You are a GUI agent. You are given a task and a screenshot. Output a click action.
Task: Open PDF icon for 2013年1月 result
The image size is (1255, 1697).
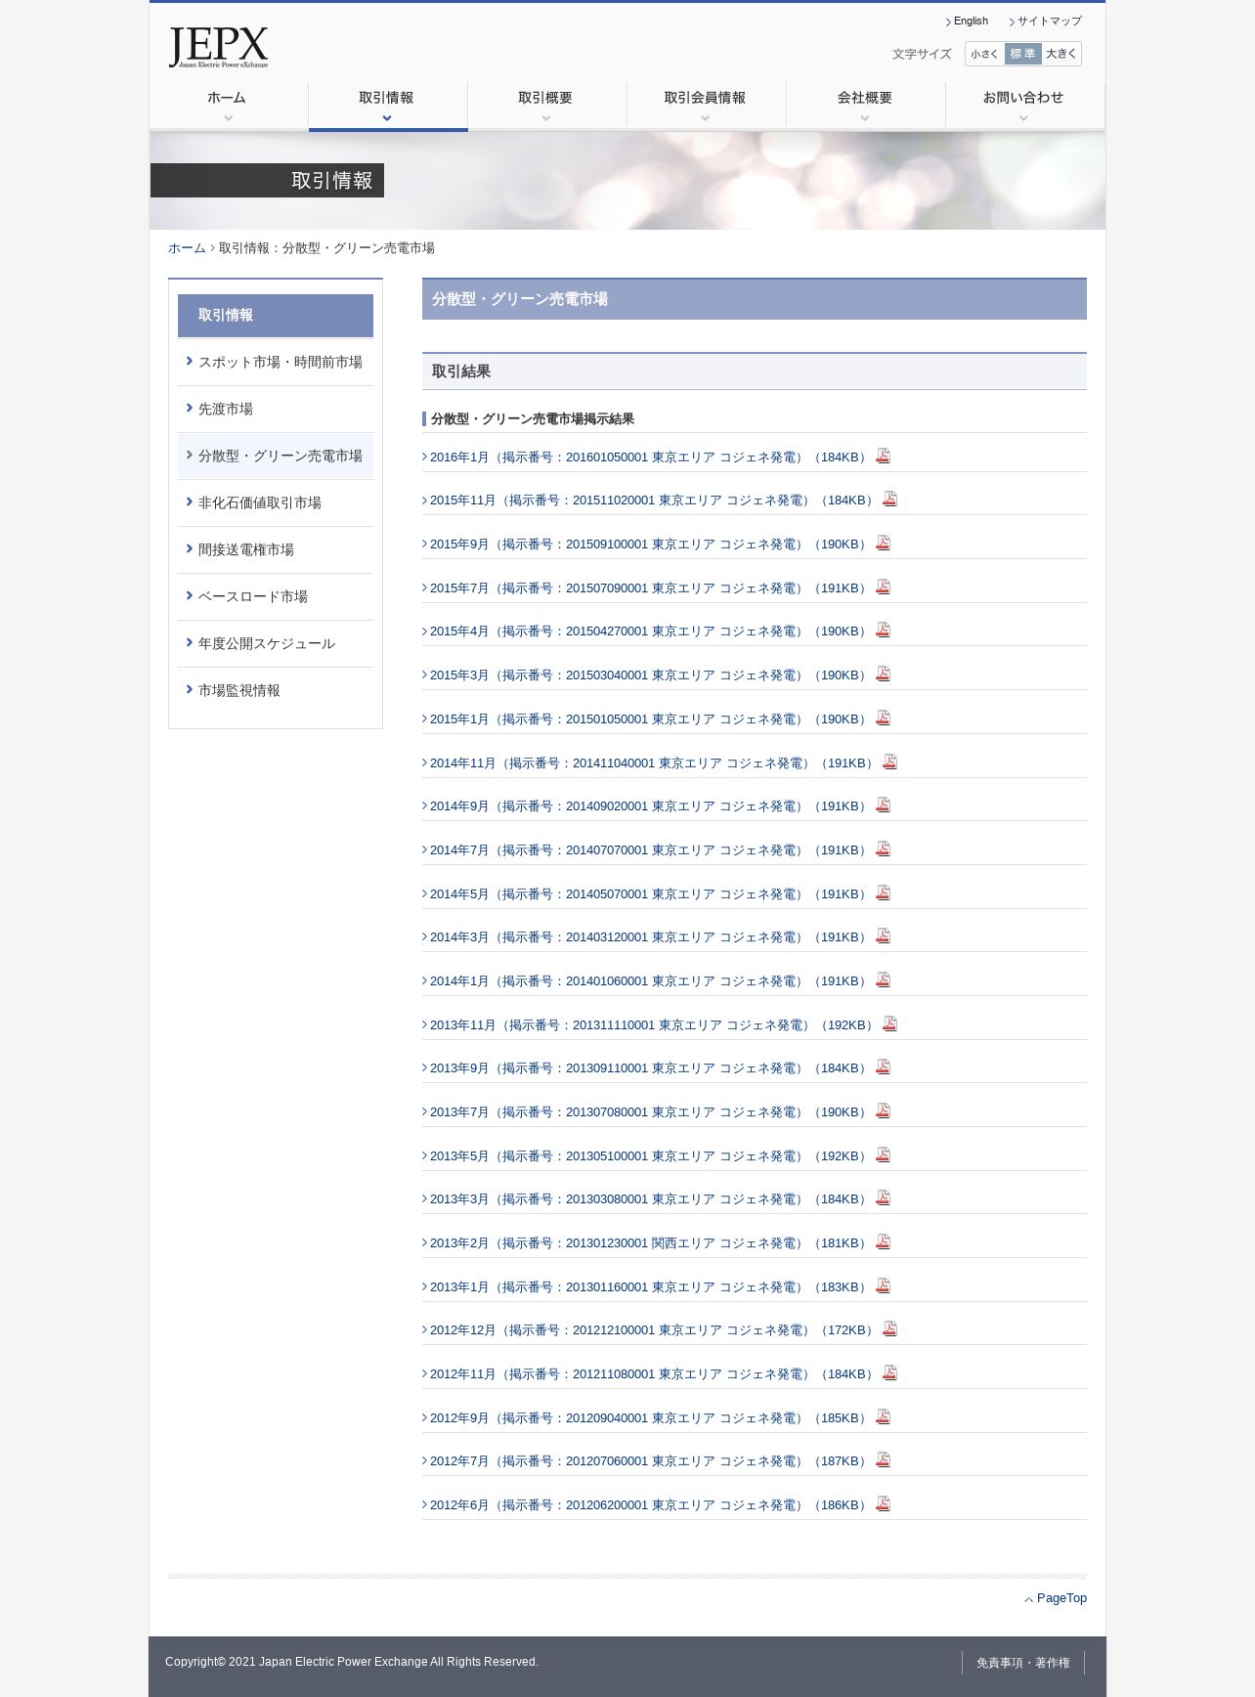884,1285
